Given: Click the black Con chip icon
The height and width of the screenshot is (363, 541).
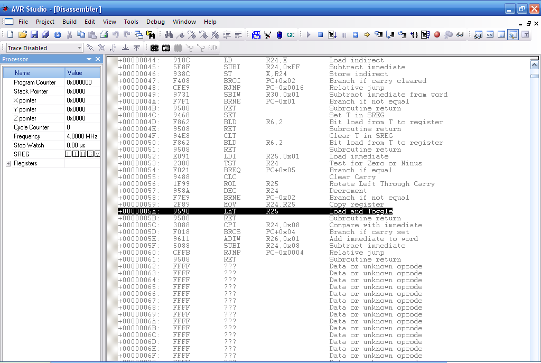Looking at the screenshot, I should click(x=155, y=48).
